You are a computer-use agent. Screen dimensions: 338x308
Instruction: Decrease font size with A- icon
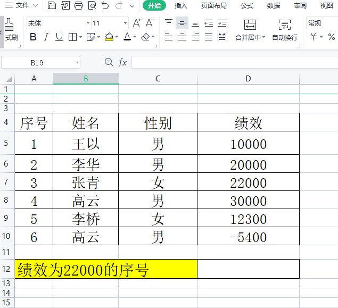tap(150, 23)
